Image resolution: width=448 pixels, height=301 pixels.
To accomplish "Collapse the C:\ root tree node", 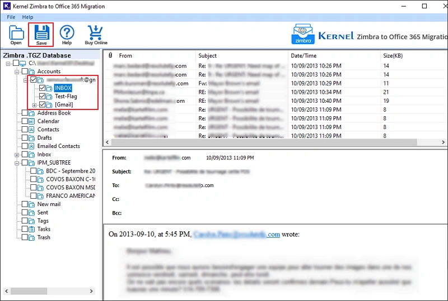I will point(8,64).
